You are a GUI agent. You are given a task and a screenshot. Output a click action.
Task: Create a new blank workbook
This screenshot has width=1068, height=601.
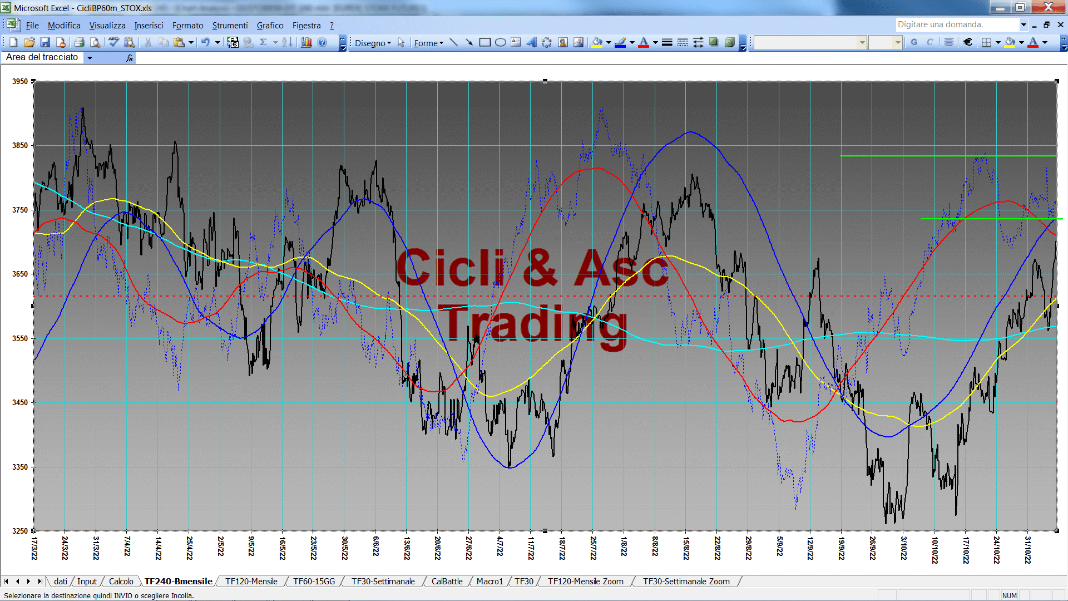click(x=13, y=42)
